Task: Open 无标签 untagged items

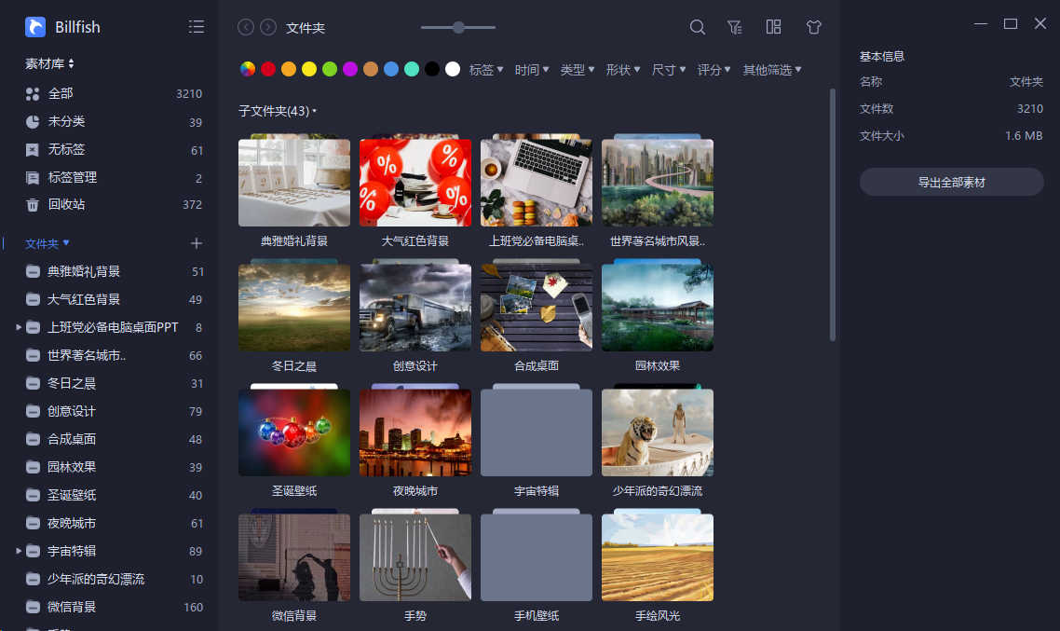Action: (114, 149)
